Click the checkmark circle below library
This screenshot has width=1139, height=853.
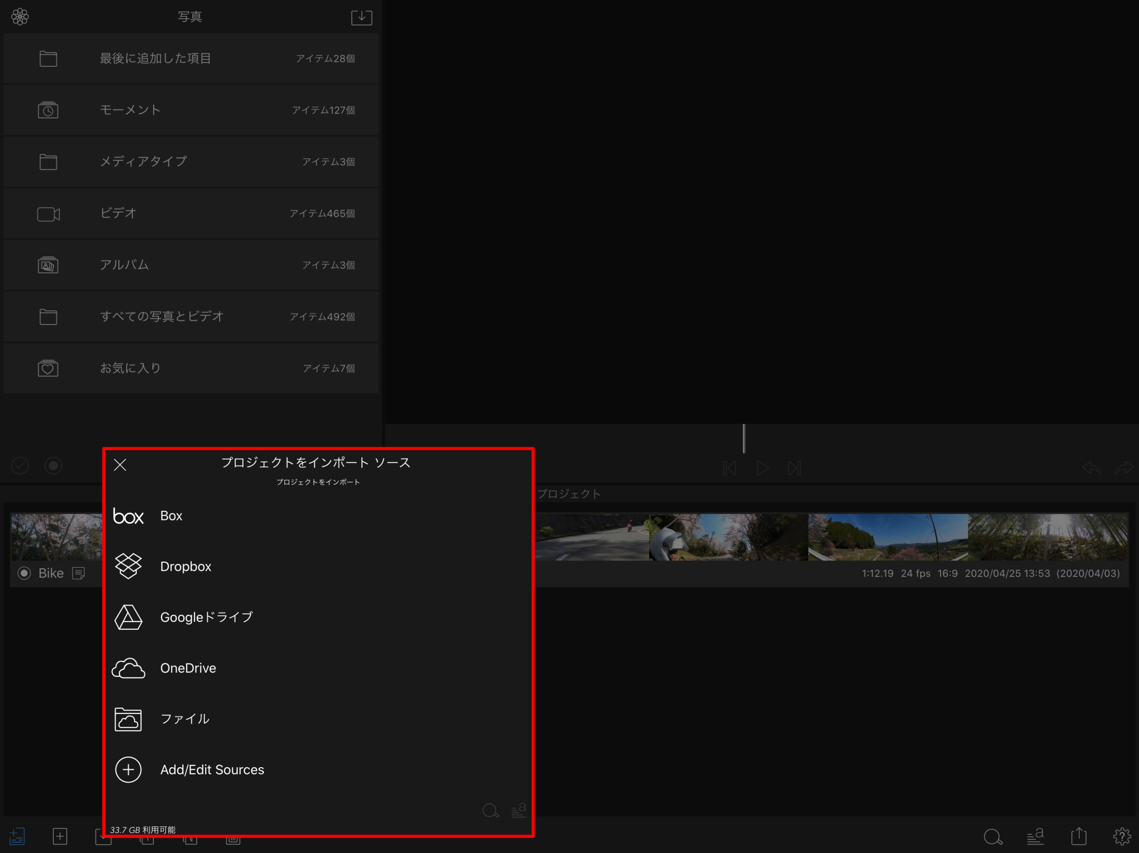(20, 465)
